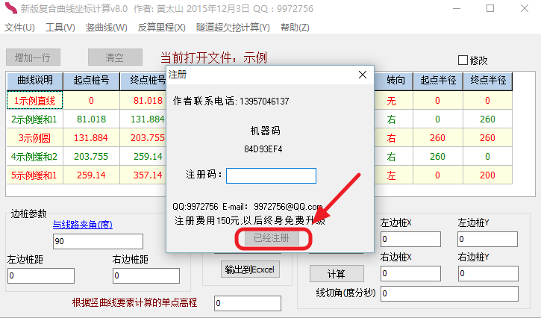The image size is (541, 318).
Task: Open the 与线路夹角(度) link
Action: point(83,225)
